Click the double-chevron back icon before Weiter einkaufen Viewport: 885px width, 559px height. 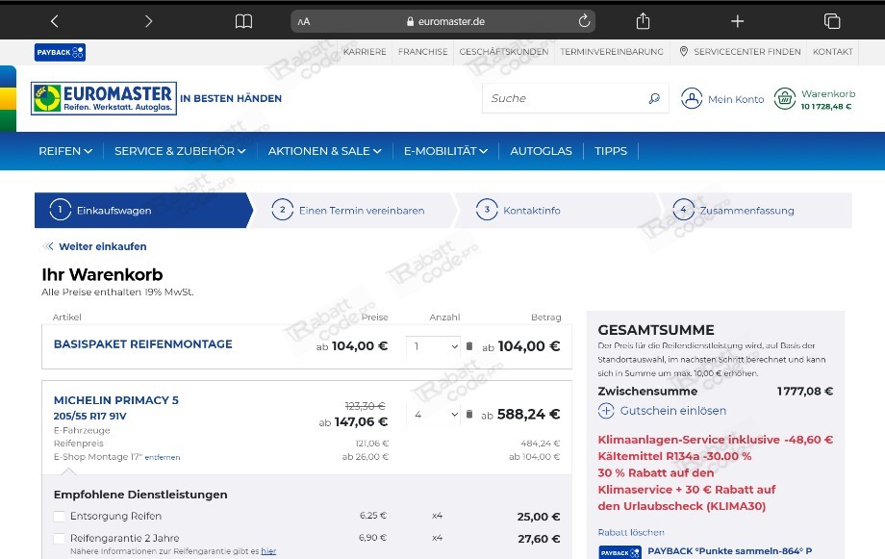tap(48, 246)
